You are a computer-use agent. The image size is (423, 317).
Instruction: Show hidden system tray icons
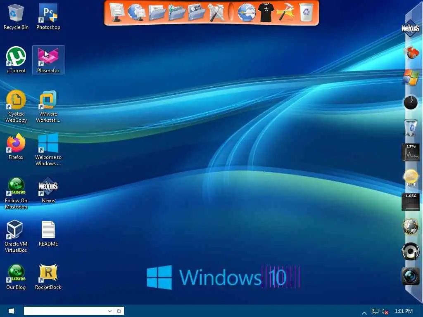pyautogui.click(x=364, y=313)
